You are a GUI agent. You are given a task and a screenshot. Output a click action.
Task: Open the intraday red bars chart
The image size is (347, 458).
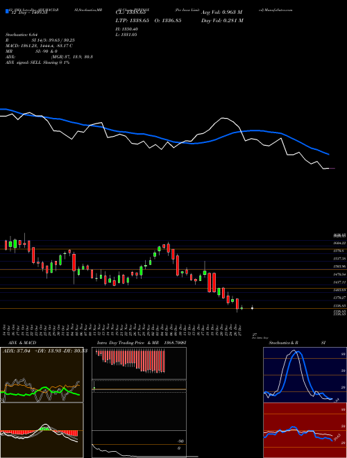click(139, 363)
